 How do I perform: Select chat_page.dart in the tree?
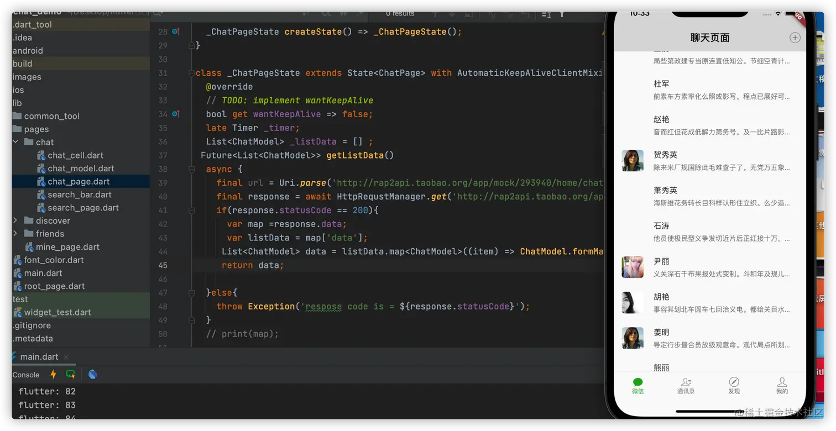[x=79, y=181]
